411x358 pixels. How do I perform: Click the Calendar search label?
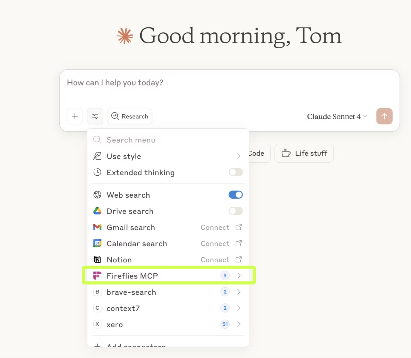(137, 243)
